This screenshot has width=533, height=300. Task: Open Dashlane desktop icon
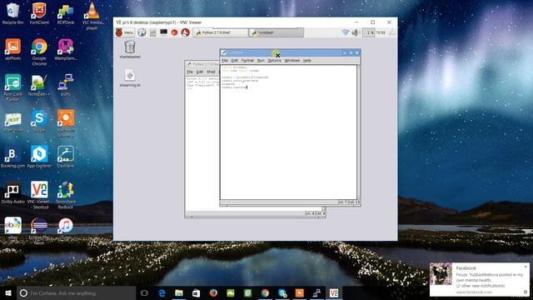(66, 157)
